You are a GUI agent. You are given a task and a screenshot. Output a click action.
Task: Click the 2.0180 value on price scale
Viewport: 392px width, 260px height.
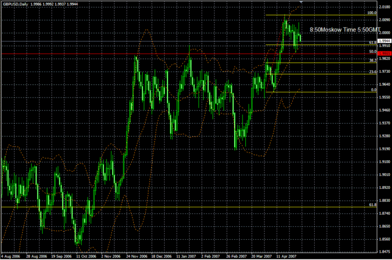tap(385, 7)
